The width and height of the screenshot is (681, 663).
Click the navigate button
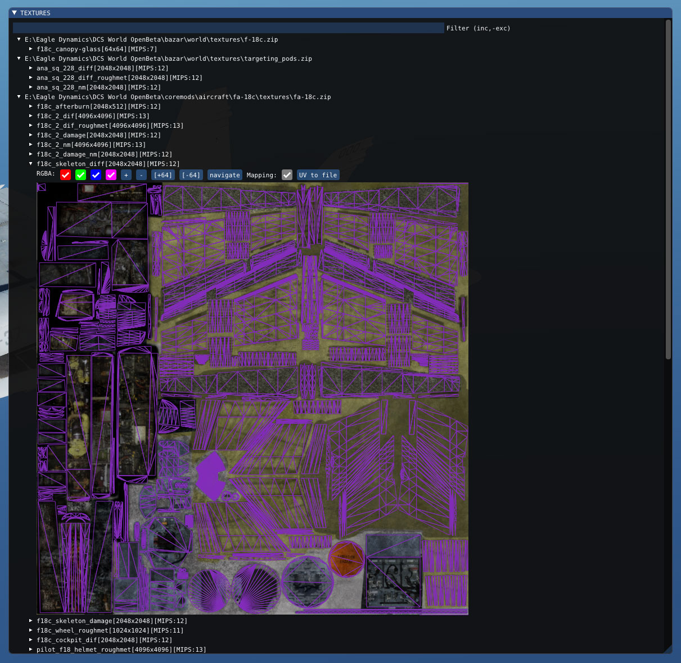(224, 175)
